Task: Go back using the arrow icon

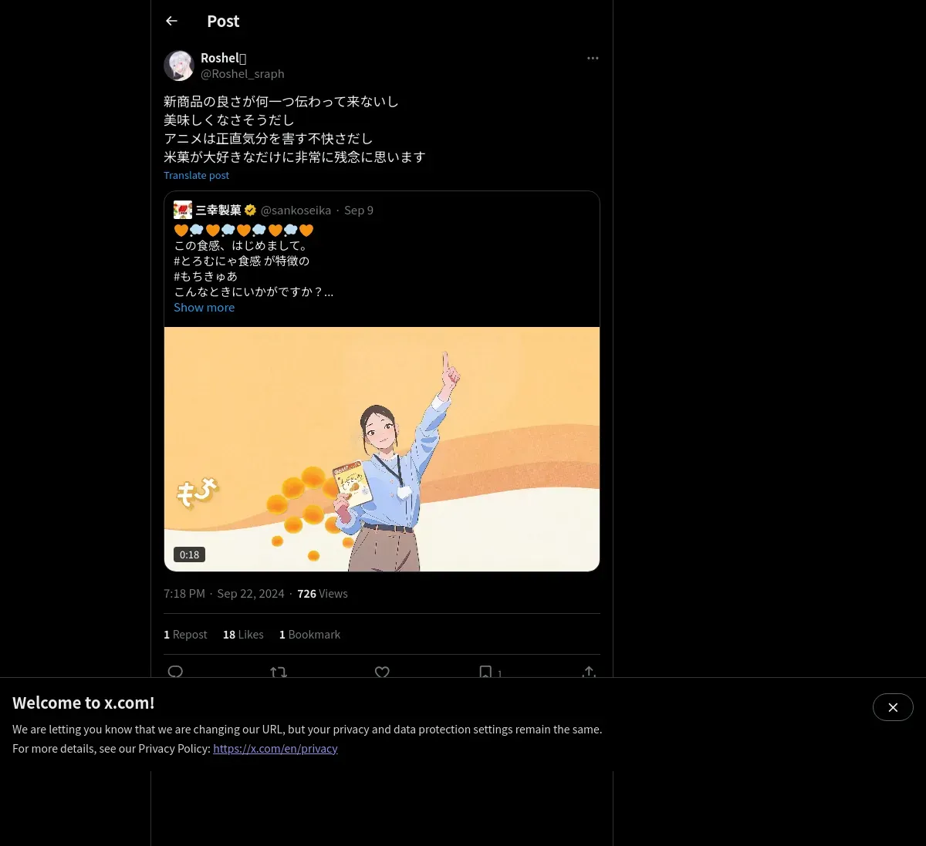Action: point(171,21)
